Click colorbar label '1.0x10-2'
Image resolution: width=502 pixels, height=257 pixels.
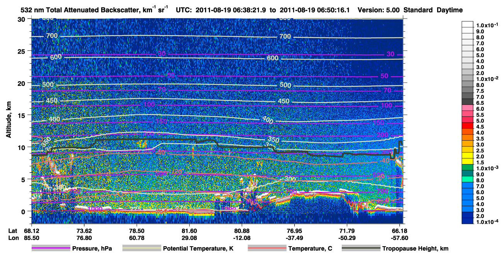tap(488, 79)
